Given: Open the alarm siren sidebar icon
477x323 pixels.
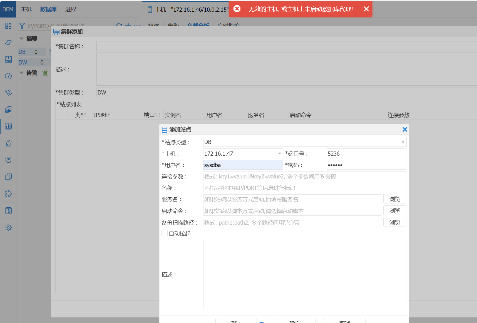Looking at the screenshot, I should 8,143.
